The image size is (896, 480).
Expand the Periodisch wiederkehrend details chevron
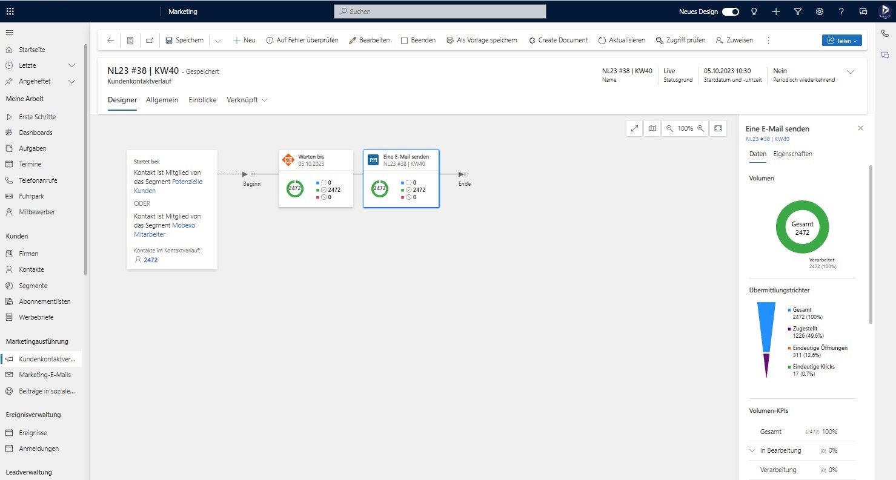pos(851,71)
